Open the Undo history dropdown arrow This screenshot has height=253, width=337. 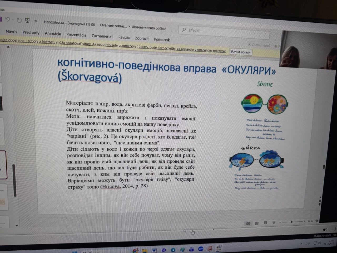pos(13,20)
